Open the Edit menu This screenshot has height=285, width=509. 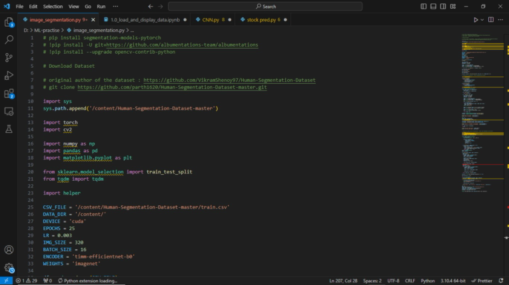pos(33,6)
